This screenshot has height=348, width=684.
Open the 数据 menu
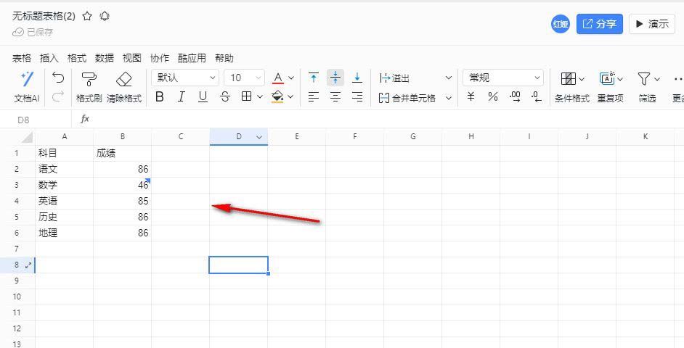tap(104, 58)
